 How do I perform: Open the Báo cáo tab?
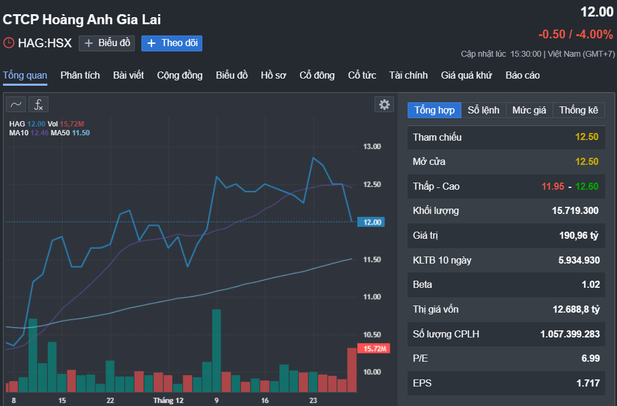(x=522, y=76)
